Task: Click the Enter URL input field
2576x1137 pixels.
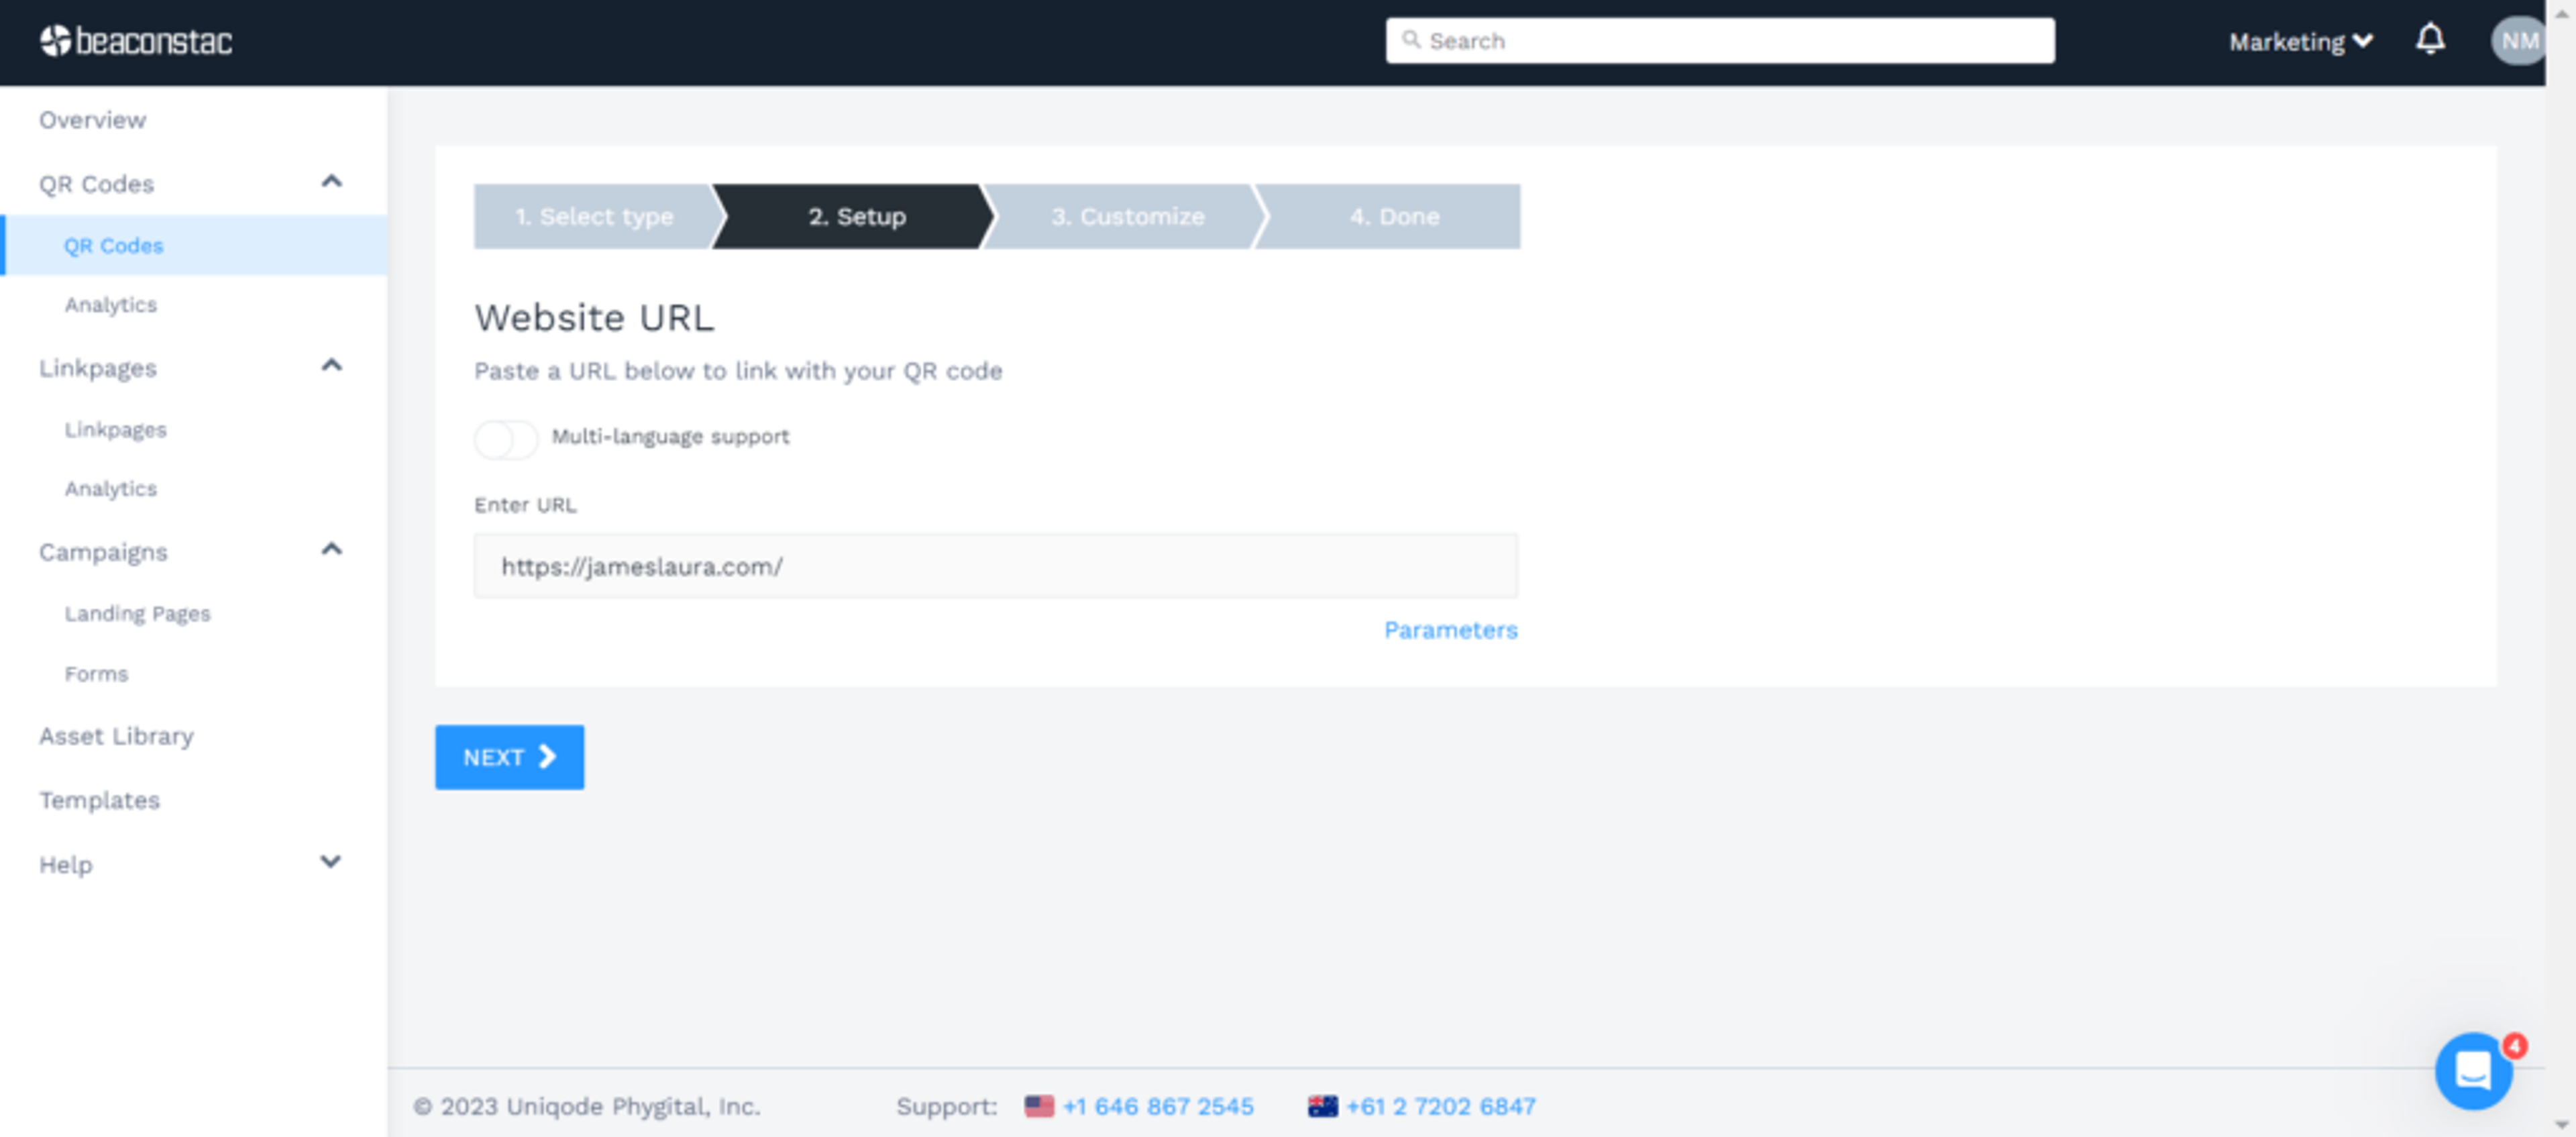Action: tap(995, 566)
